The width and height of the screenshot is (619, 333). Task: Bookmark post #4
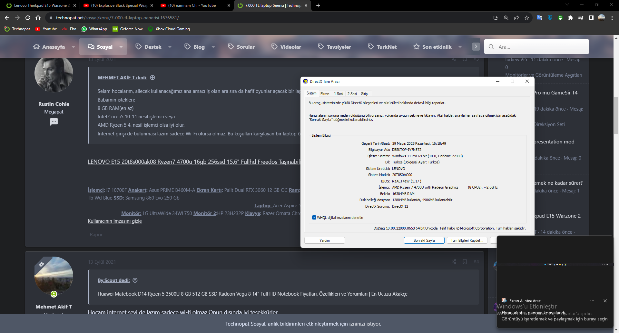tap(465, 261)
